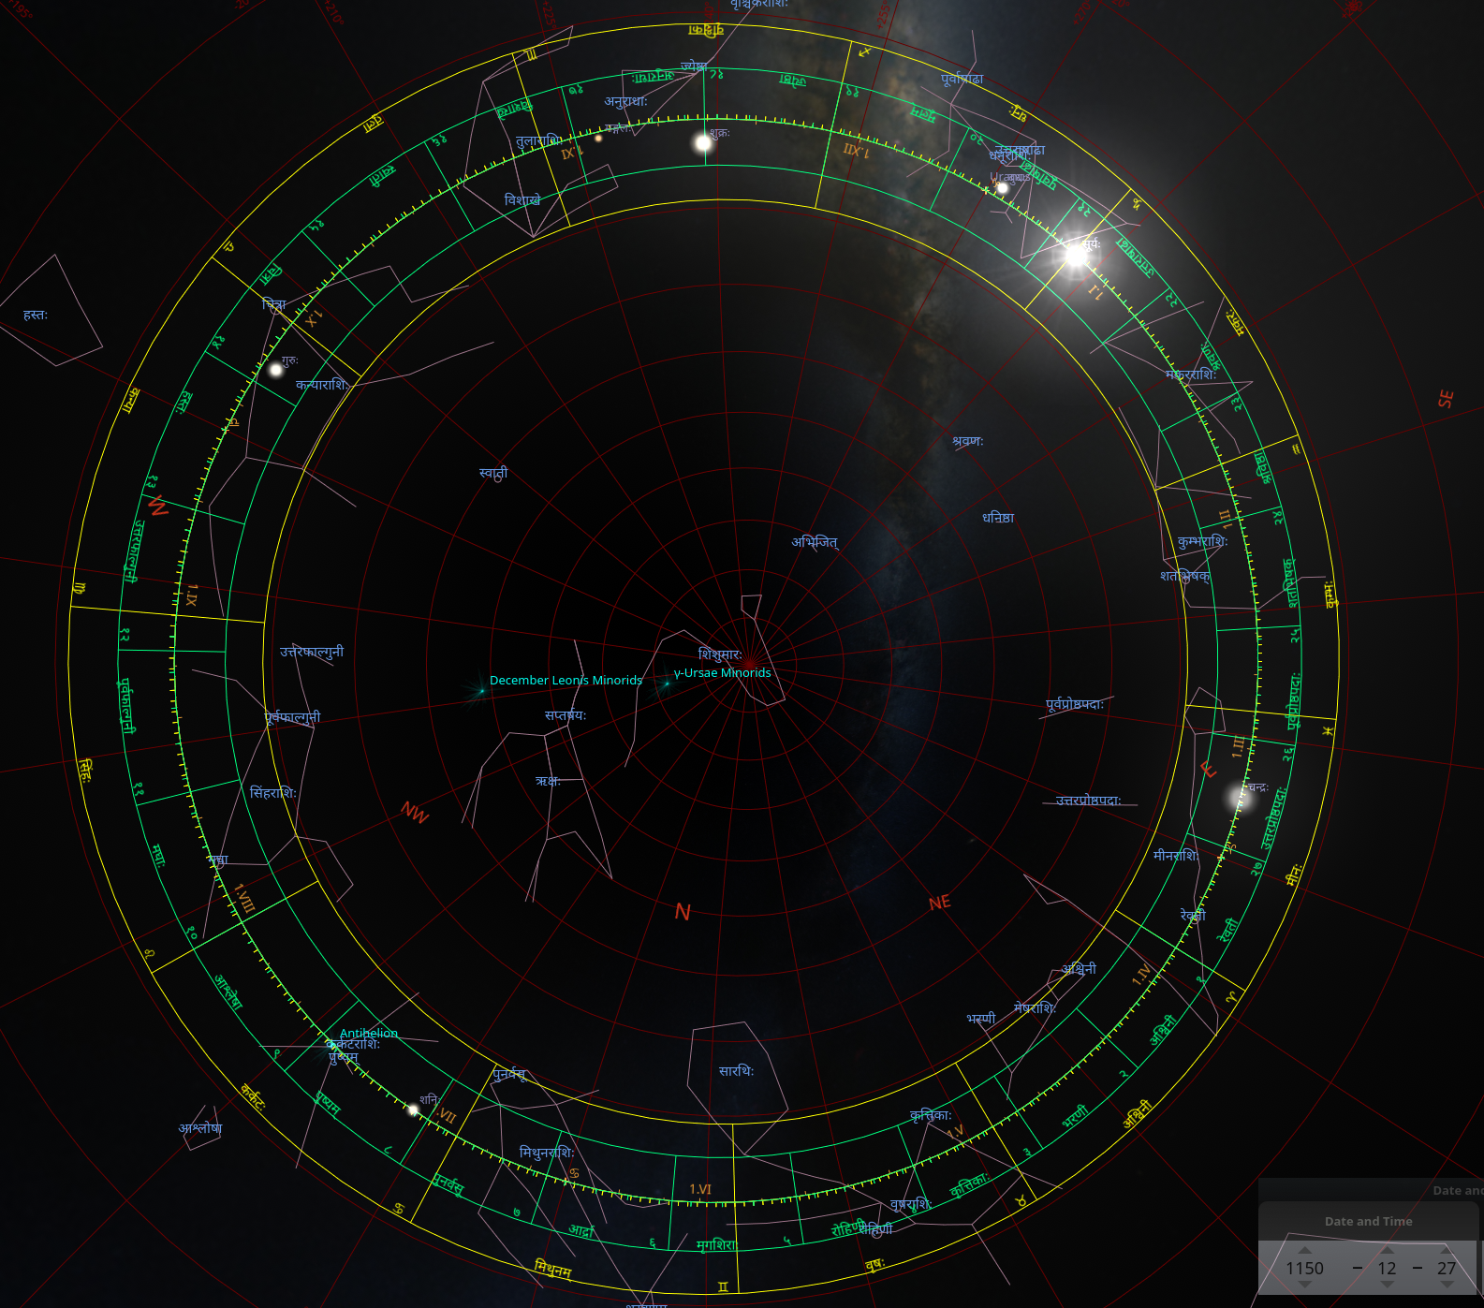
Task: Click the year field showing 1150
Action: point(1304,1268)
